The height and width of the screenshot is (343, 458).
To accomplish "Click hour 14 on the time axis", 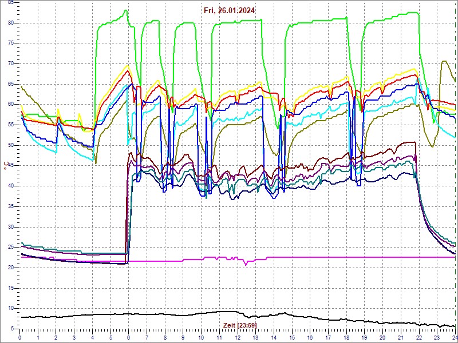I will tap(274, 337).
